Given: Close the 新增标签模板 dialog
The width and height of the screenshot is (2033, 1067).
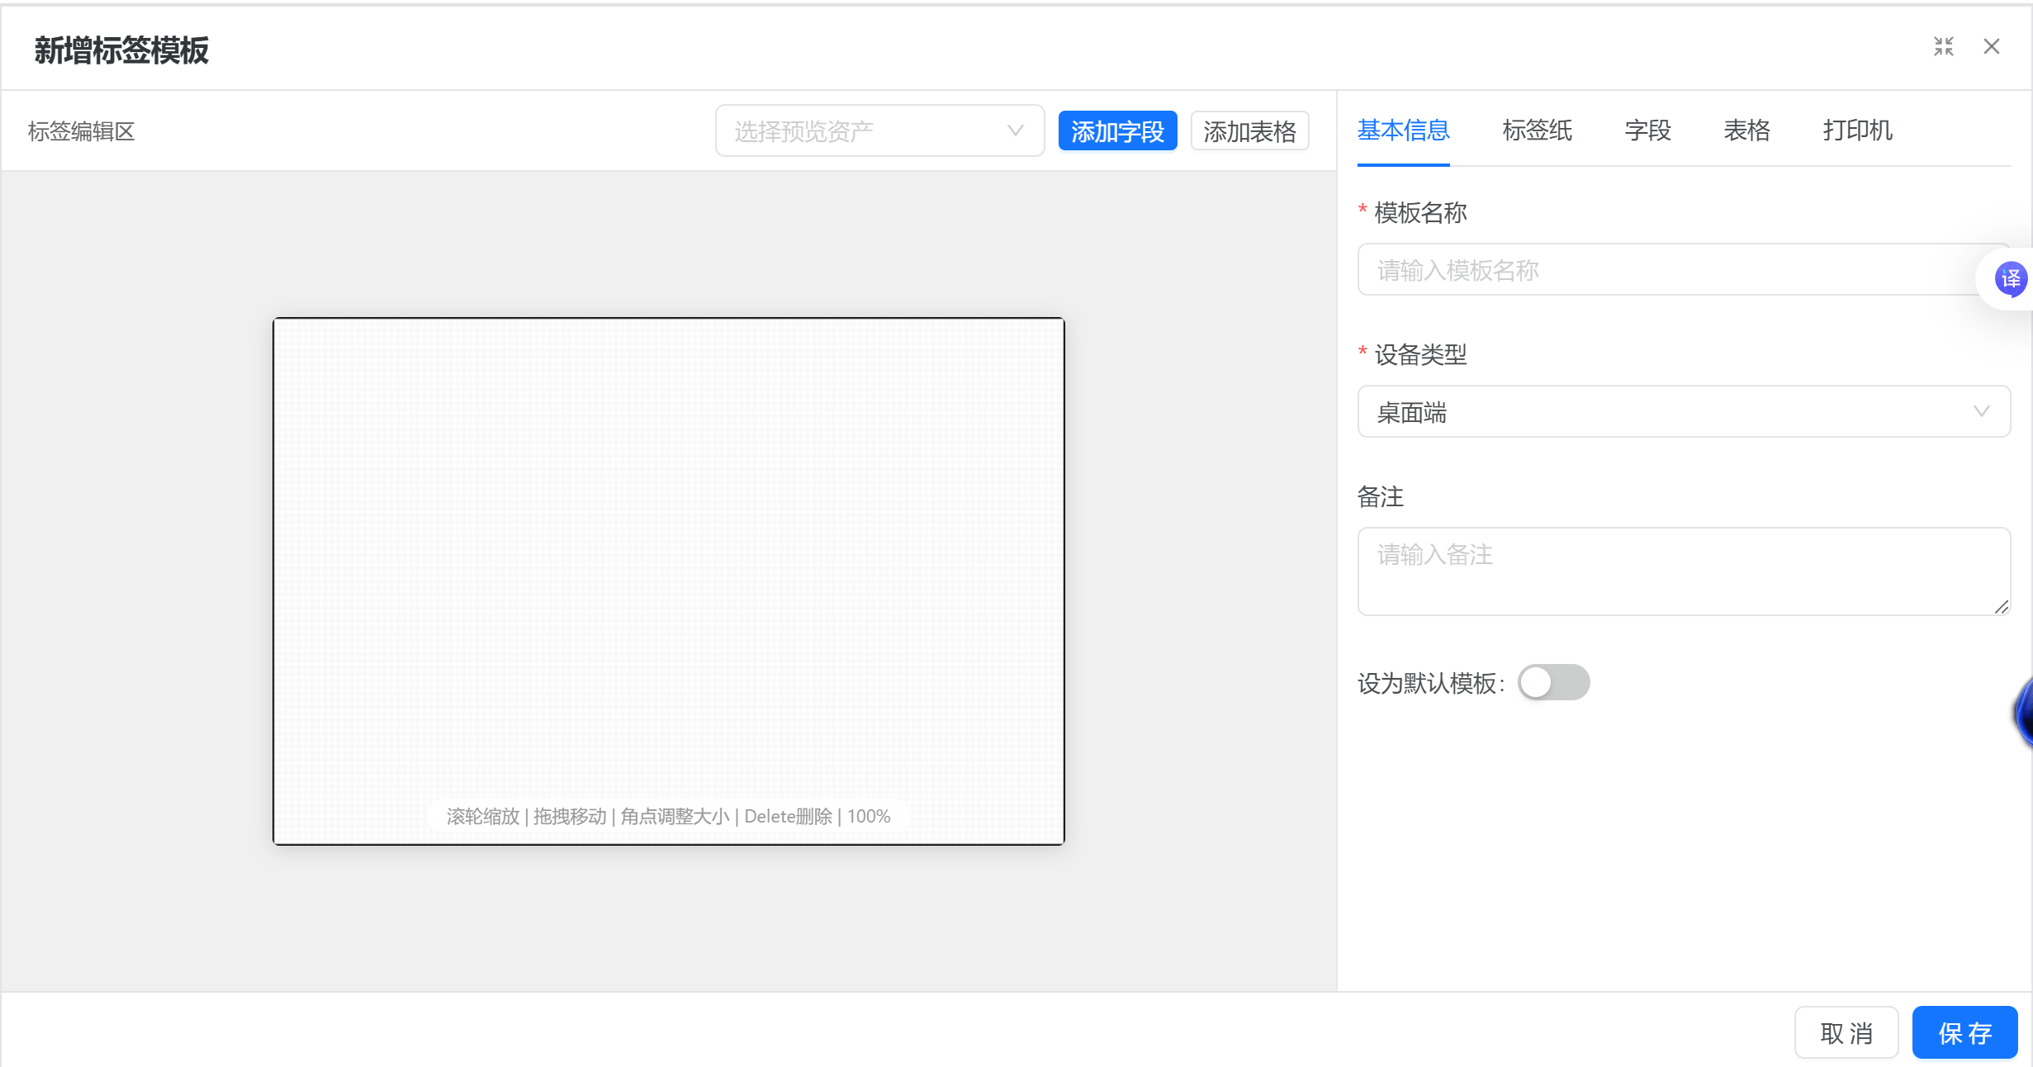Looking at the screenshot, I should 1992,47.
